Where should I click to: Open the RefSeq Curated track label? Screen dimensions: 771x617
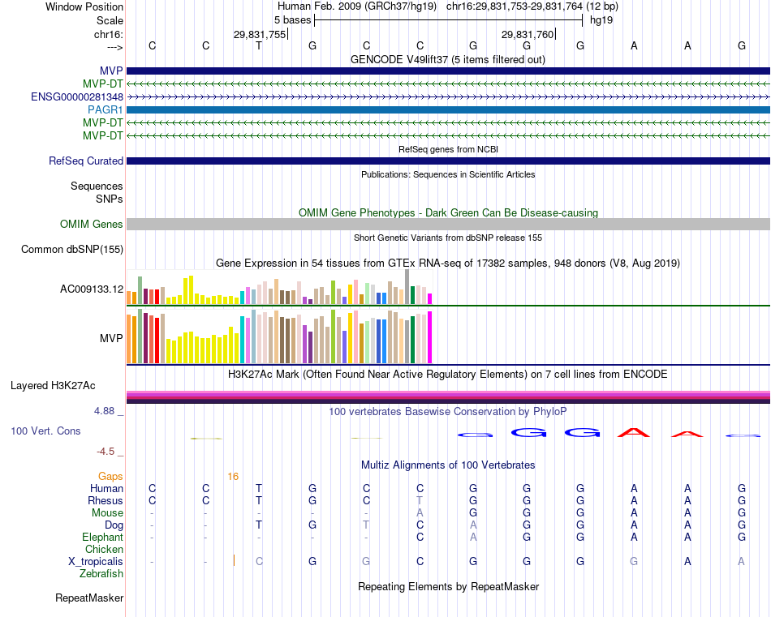(86, 161)
